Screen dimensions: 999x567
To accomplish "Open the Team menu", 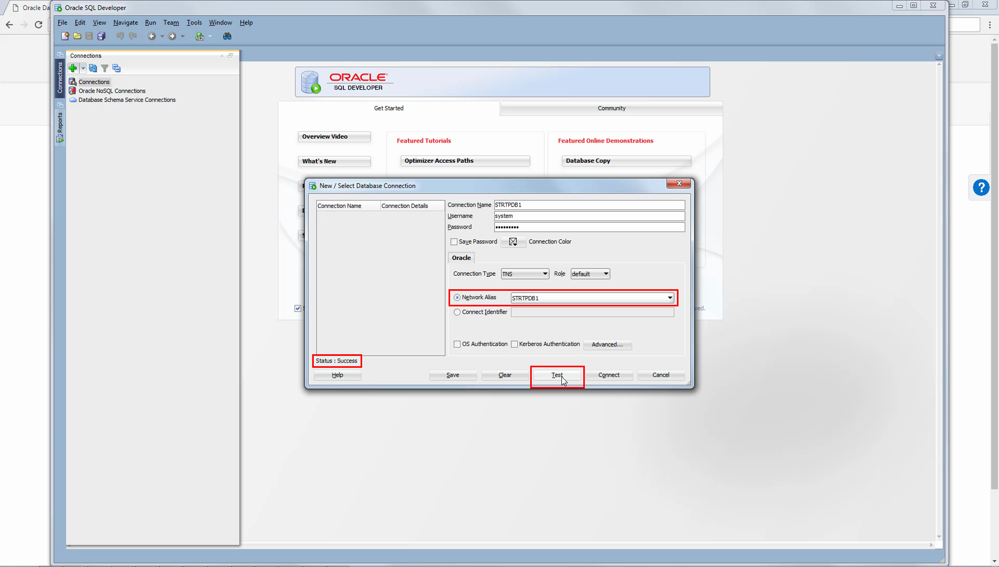I will (x=171, y=23).
